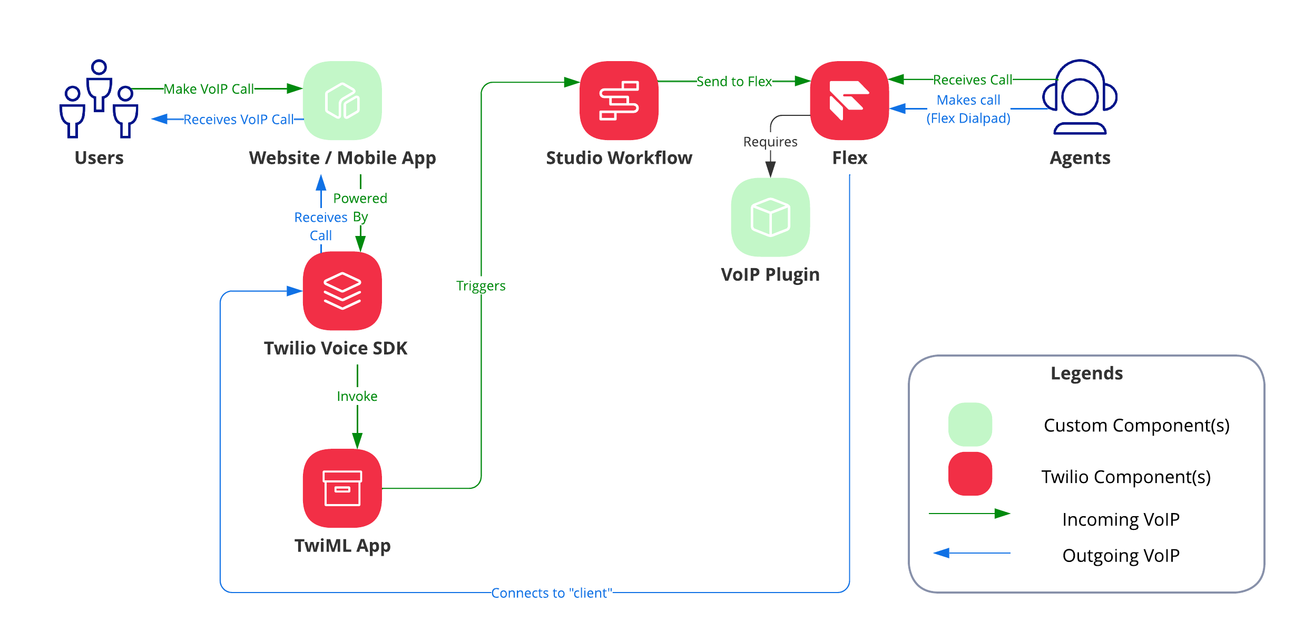Click the "Outgoing VoIP" legend text
This screenshot has width=1304, height=641.
(1121, 556)
